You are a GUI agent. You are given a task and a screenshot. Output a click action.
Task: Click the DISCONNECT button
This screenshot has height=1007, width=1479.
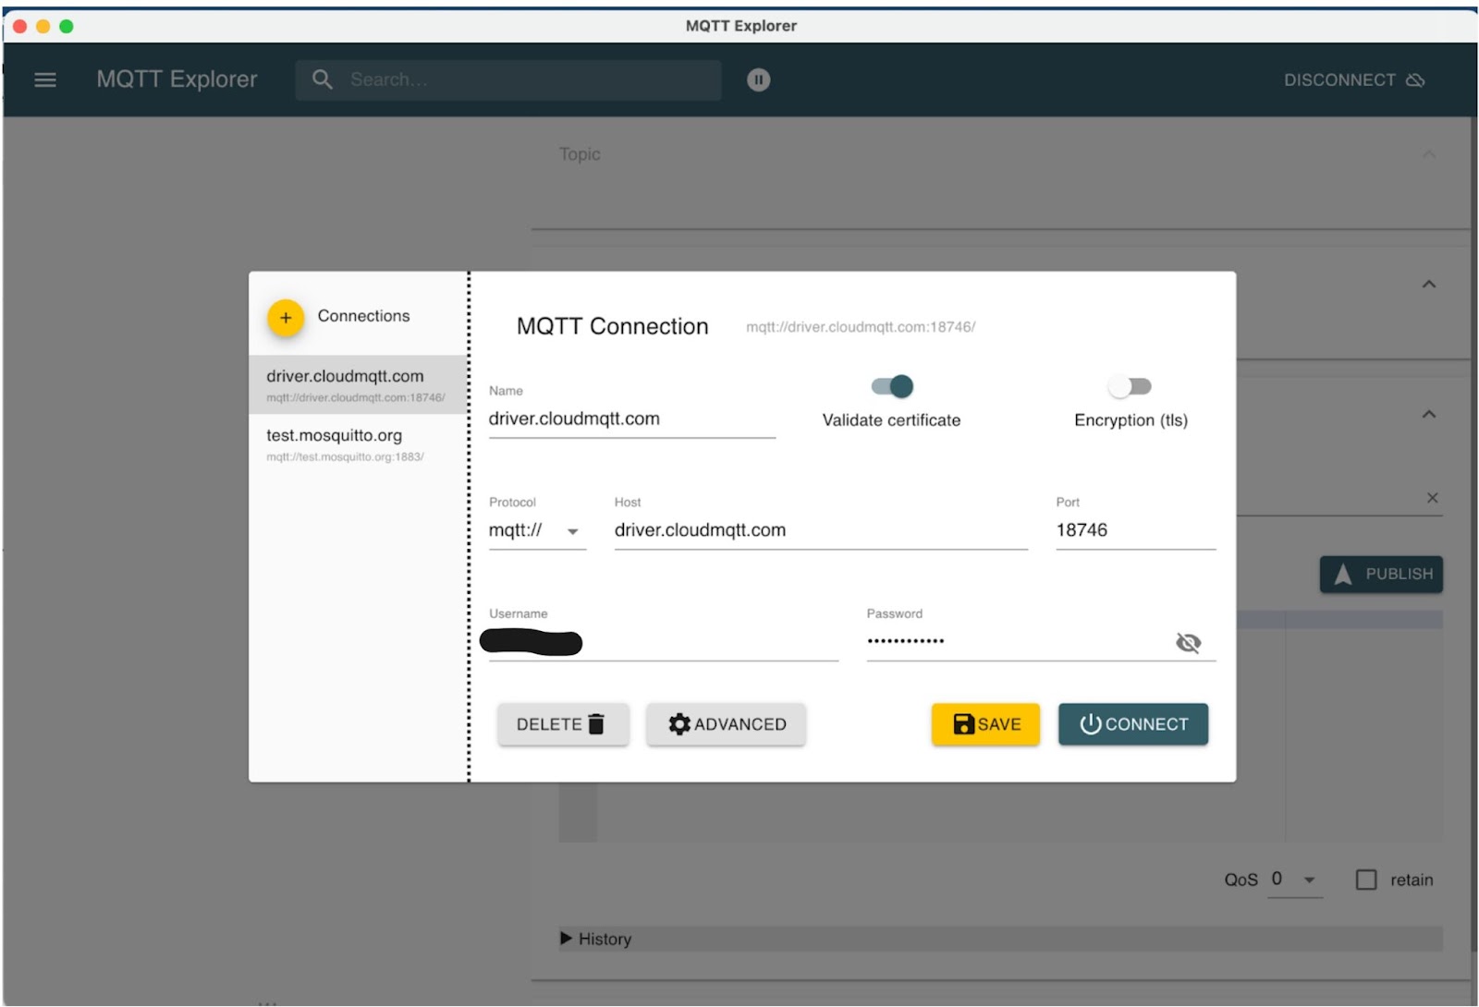(x=1353, y=80)
